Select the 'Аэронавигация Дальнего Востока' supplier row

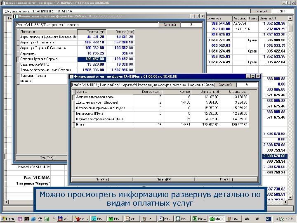[x=77, y=37]
